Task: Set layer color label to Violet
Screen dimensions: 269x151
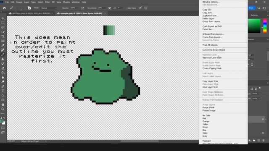Action: (x=205, y=133)
